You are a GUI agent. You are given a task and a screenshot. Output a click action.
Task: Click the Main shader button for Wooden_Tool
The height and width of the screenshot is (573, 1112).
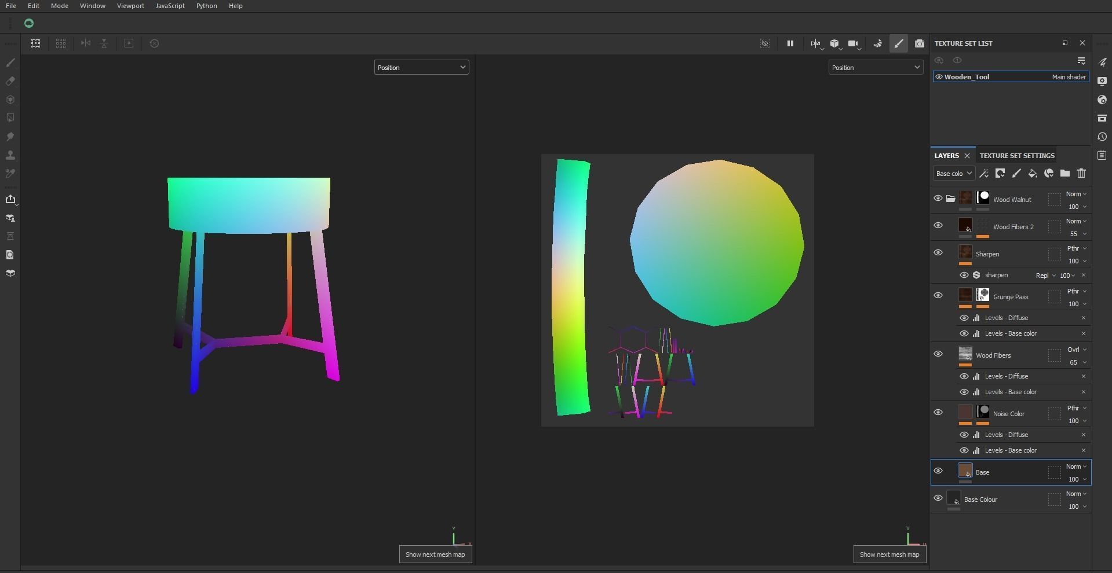[1069, 77]
